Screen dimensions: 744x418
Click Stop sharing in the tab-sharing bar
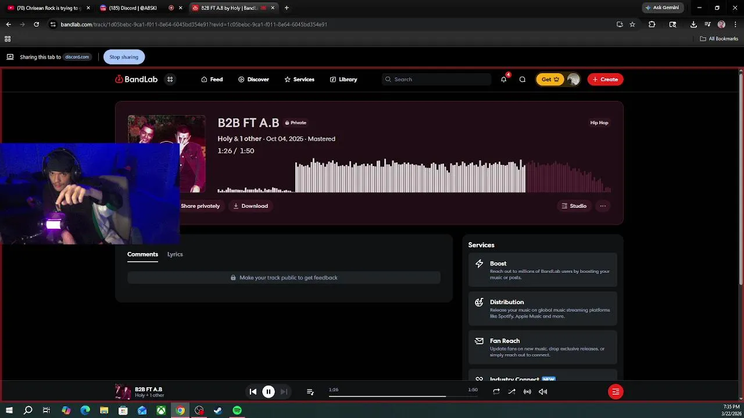point(124,57)
